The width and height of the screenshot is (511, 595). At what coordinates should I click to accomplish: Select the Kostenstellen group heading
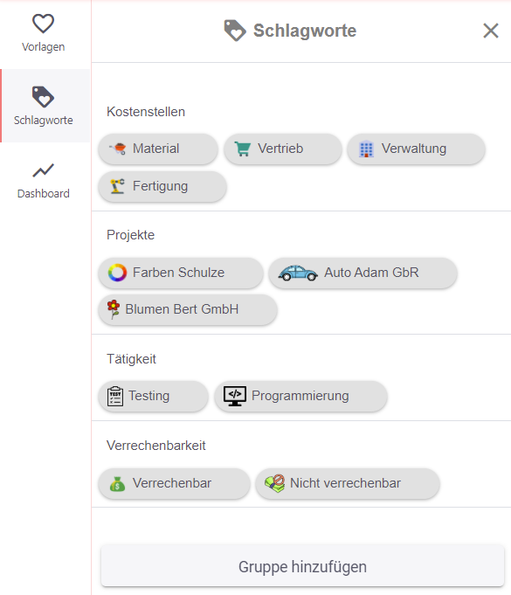click(146, 112)
